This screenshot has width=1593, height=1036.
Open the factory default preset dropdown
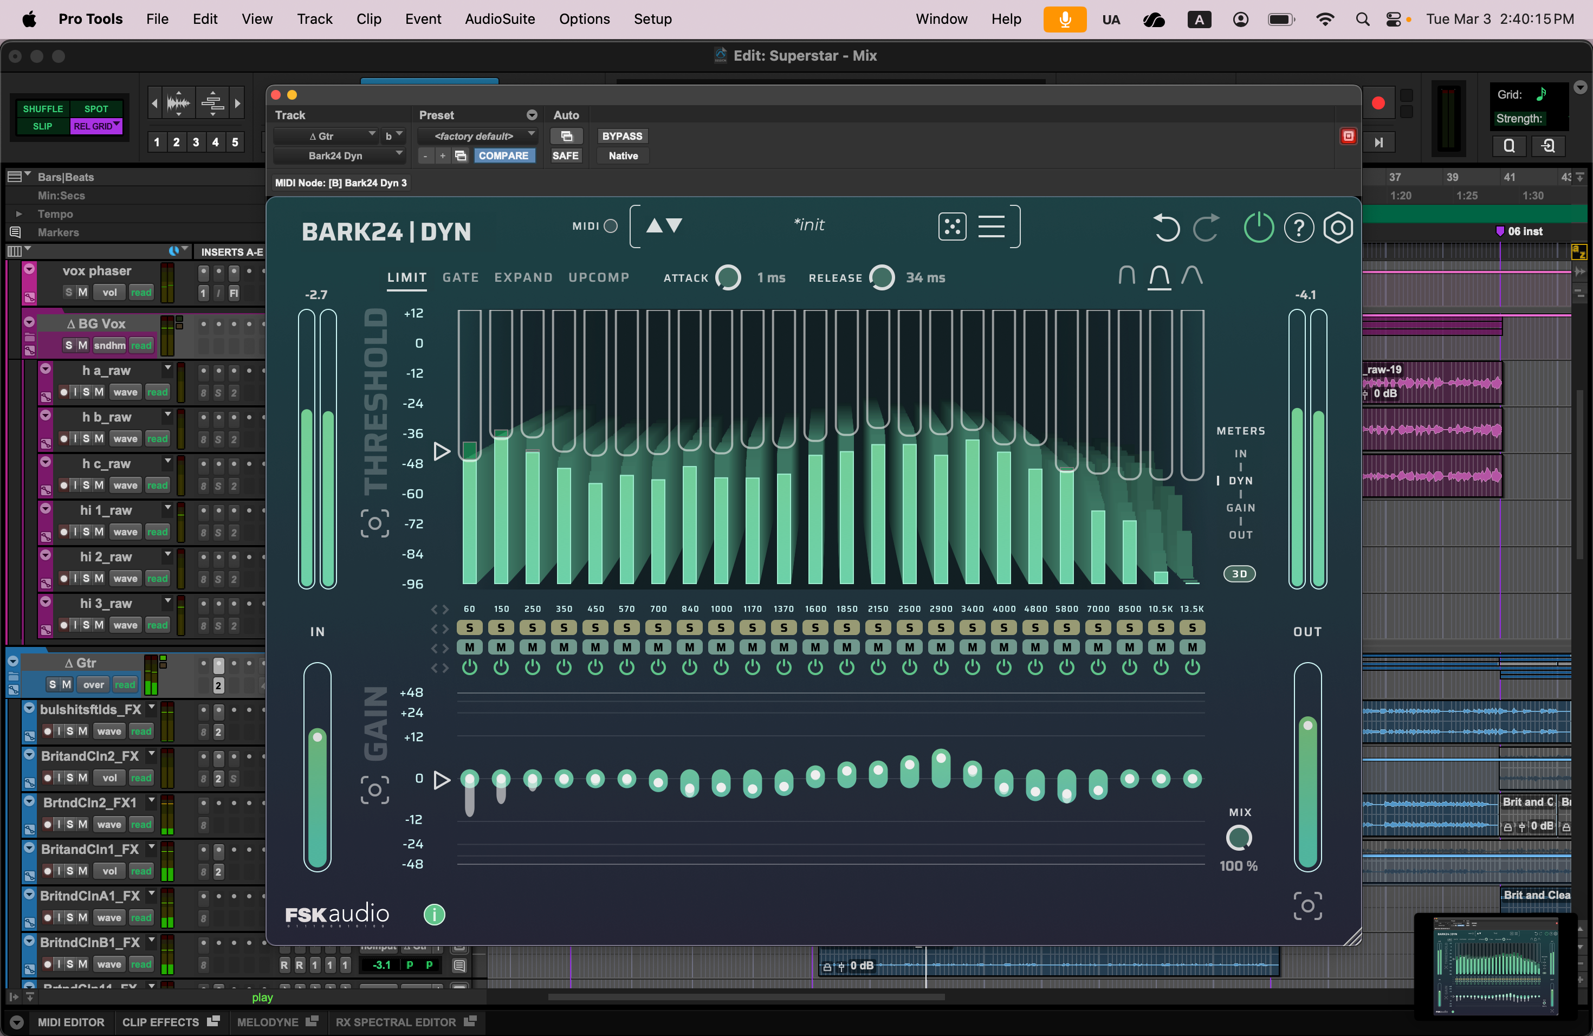(x=478, y=136)
